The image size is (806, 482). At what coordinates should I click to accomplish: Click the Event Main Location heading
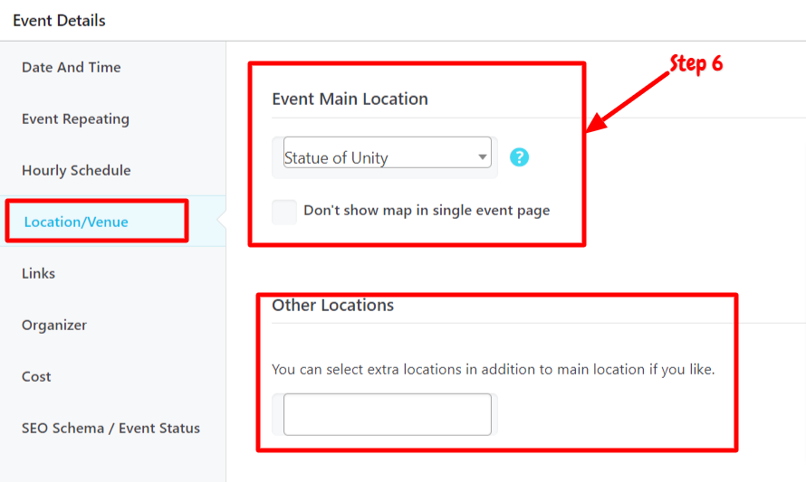coord(350,99)
